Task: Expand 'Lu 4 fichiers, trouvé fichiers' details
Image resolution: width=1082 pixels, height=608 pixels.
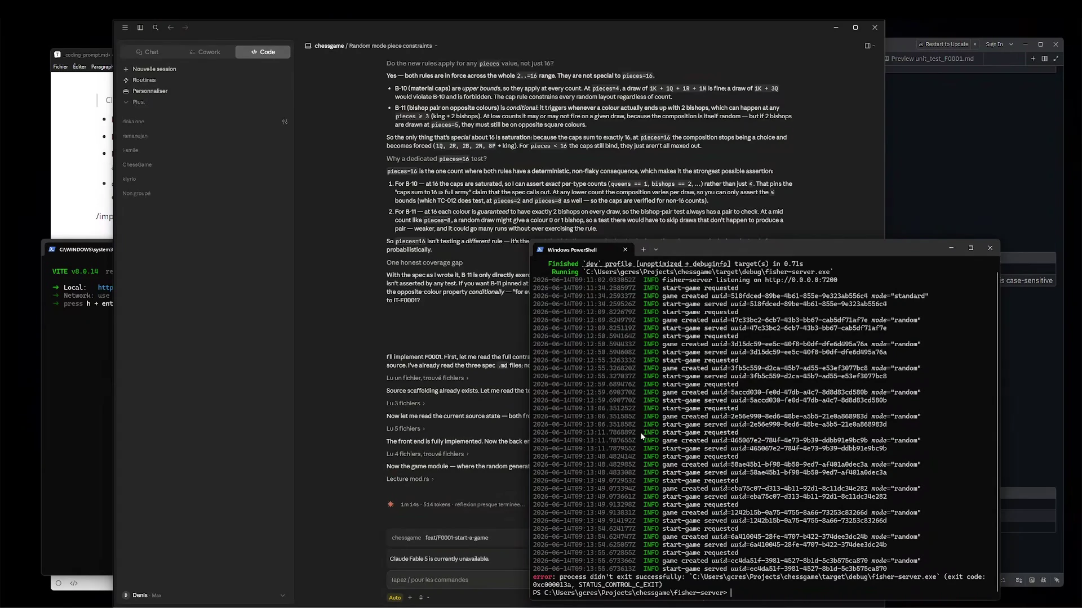Action: pos(427,454)
